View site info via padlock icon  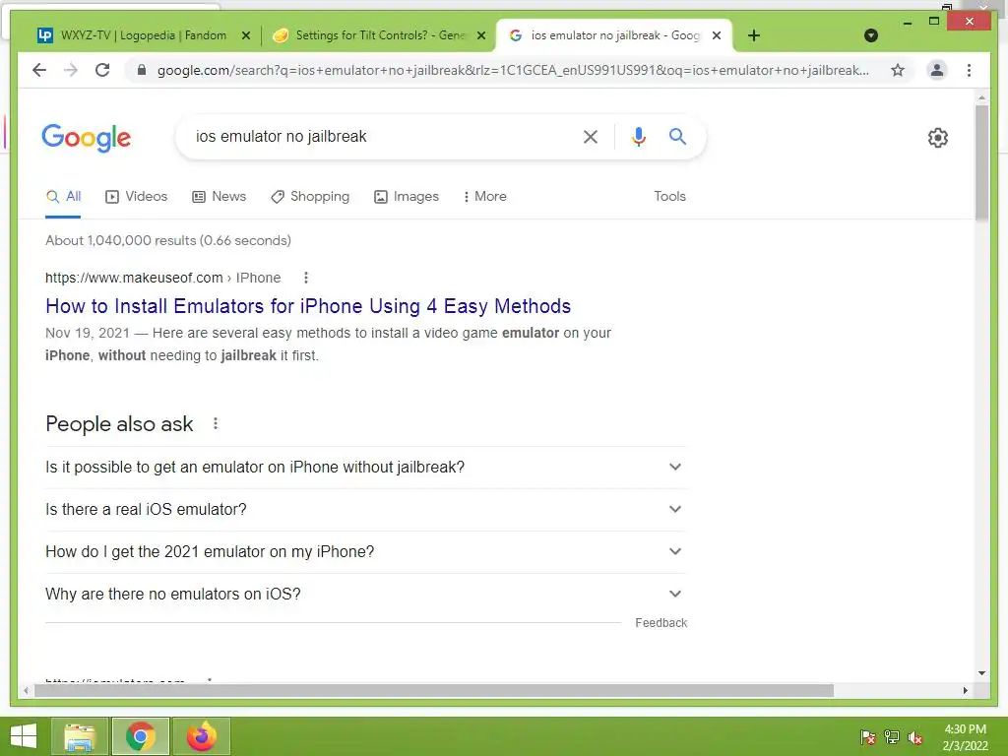tap(142, 70)
